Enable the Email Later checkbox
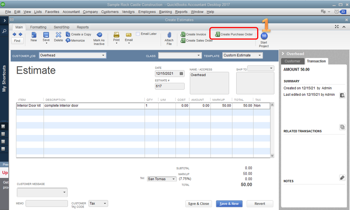 click(138, 34)
